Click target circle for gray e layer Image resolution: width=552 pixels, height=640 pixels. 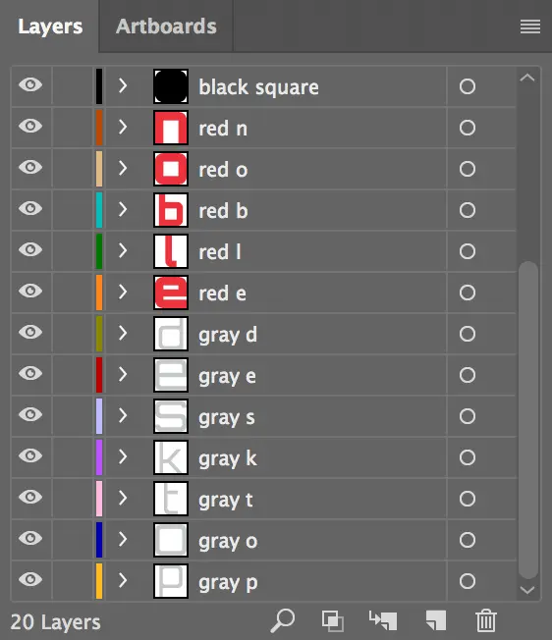[468, 375]
